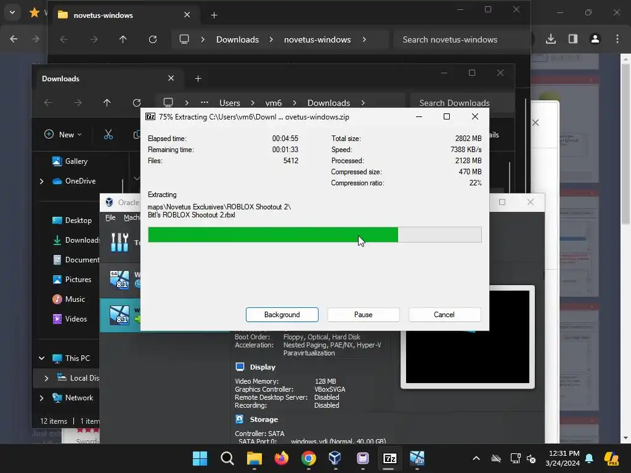The image size is (631, 473).
Task: Collapse the This PC tree node
Action: click(41, 358)
